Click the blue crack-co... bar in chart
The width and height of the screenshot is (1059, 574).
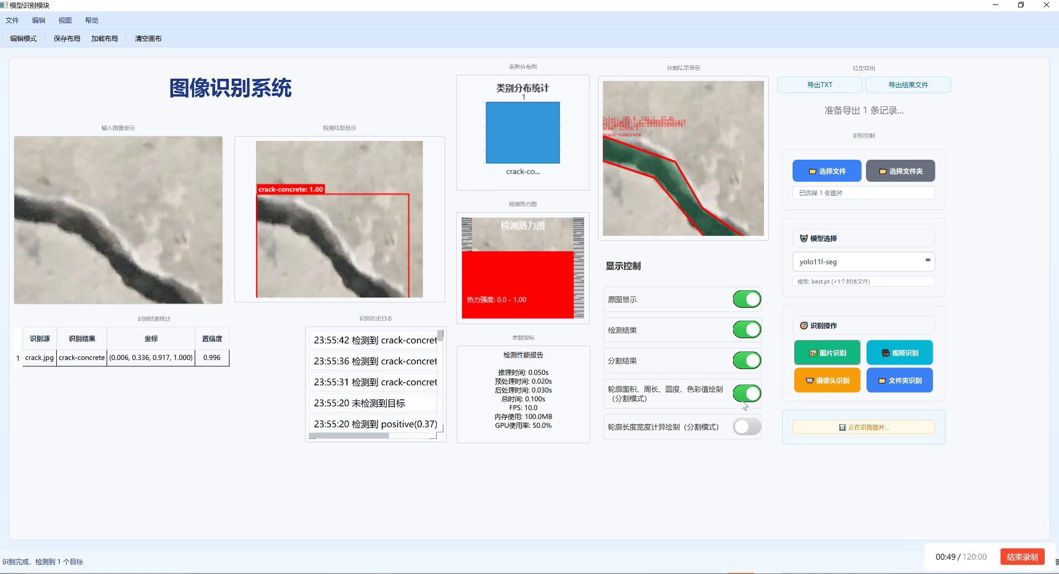(523, 133)
